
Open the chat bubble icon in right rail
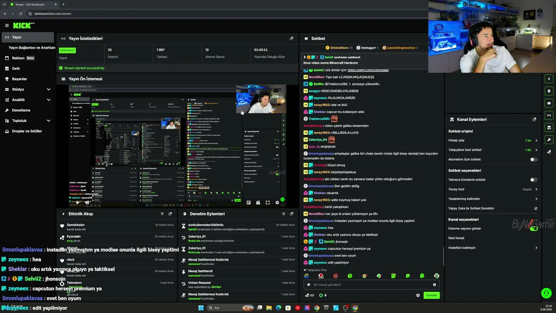[x=549, y=103]
